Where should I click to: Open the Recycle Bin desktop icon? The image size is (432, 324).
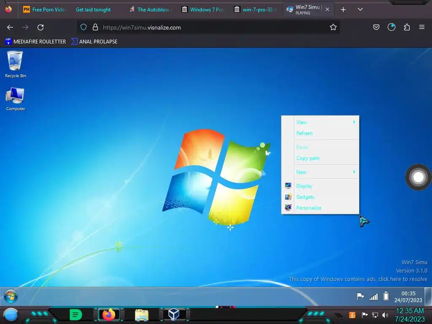pos(15,64)
